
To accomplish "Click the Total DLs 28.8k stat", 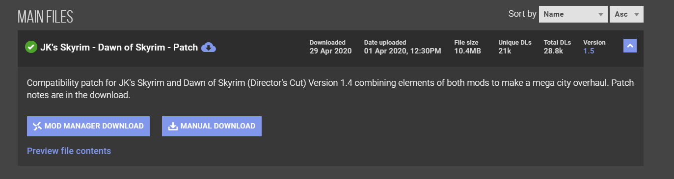I will click(x=557, y=47).
